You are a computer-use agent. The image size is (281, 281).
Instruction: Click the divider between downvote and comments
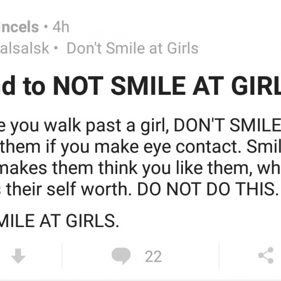point(62,256)
